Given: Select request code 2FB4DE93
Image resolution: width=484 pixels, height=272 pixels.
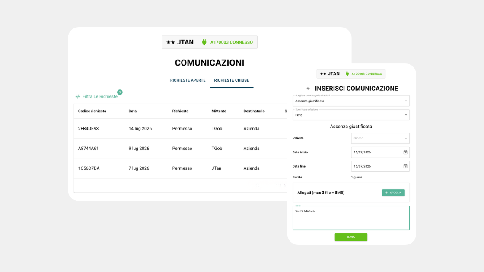Looking at the screenshot, I should tap(88, 129).
